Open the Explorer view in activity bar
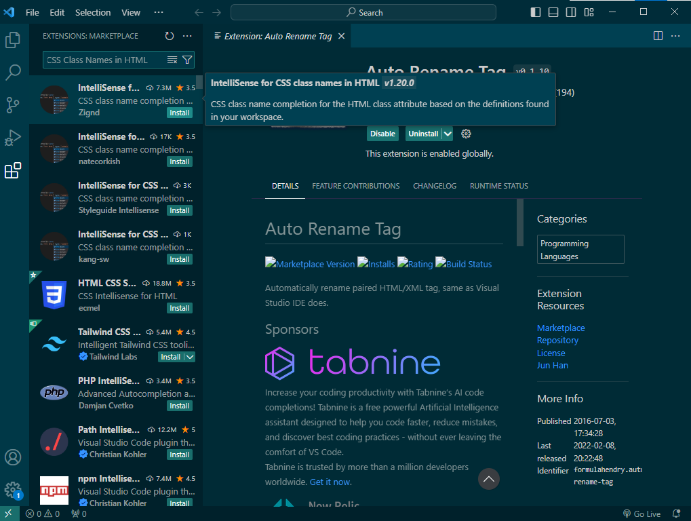Image resolution: width=691 pixels, height=521 pixels. (x=13, y=40)
